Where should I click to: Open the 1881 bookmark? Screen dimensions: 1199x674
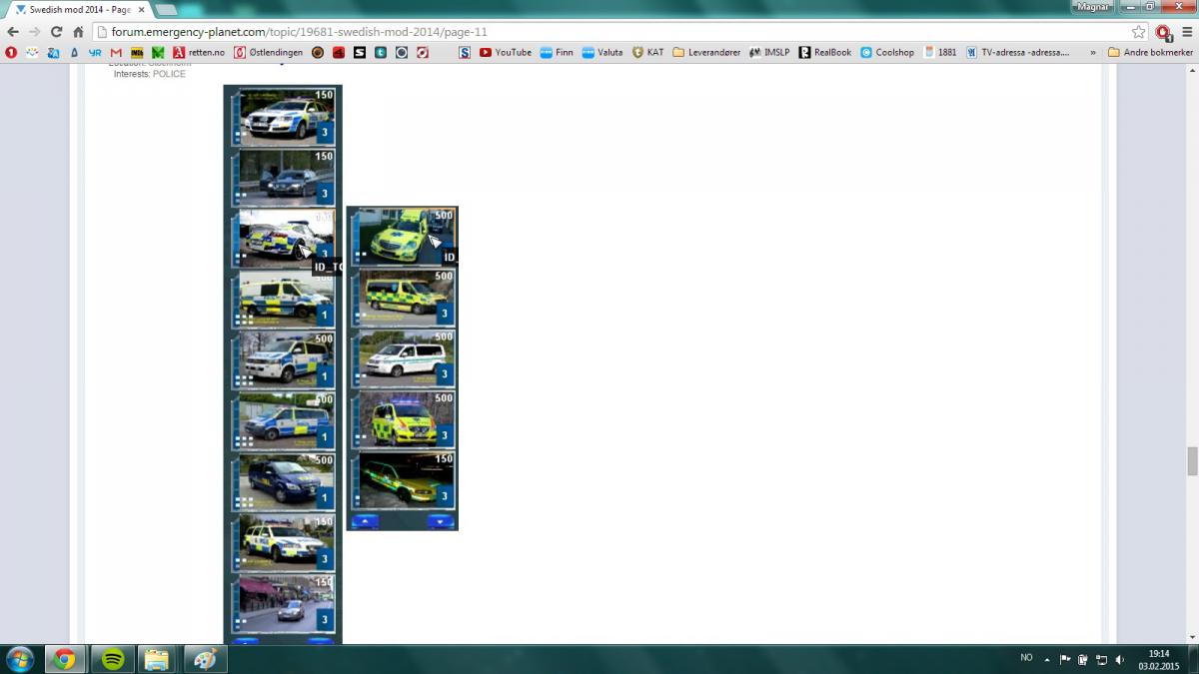(940, 52)
